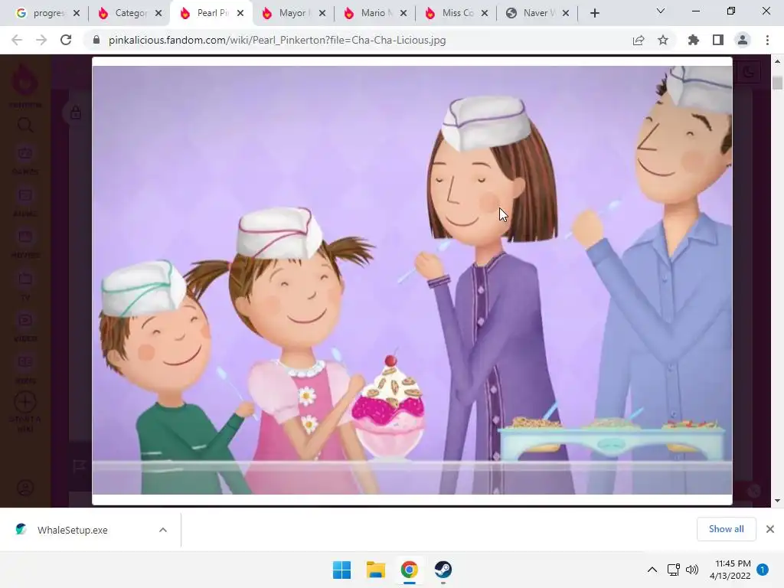Open a new browser tab
784x588 pixels.
point(594,13)
